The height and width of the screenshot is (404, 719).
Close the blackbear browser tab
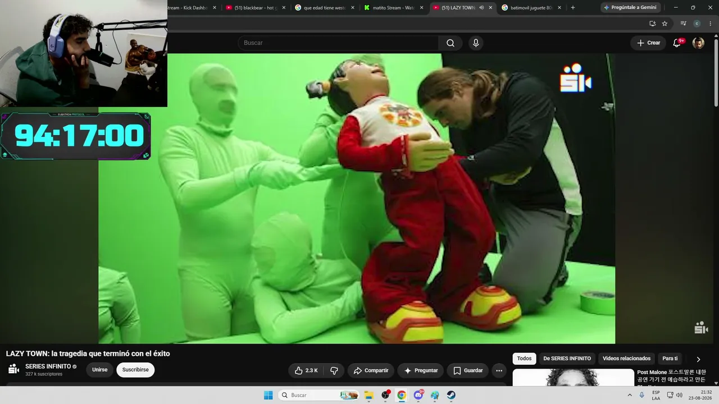[x=284, y=8]
